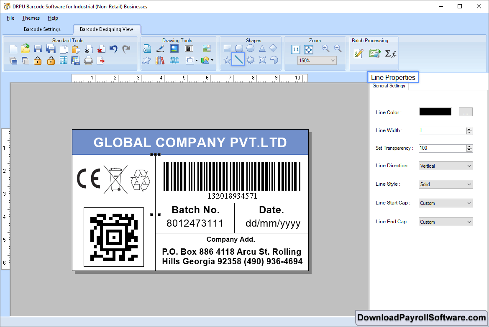Open the Picture drawing tool
Viewport: 489px width, 327px height.
(x=174, y=49)
